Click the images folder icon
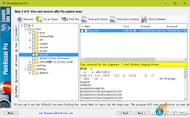This screenshot has height=118, width=190. point(37,44)
